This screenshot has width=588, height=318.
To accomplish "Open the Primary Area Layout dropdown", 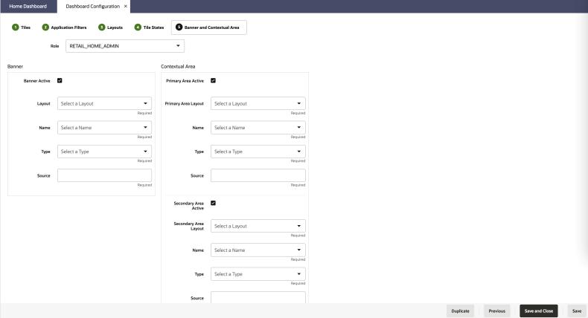I will 258,103.
